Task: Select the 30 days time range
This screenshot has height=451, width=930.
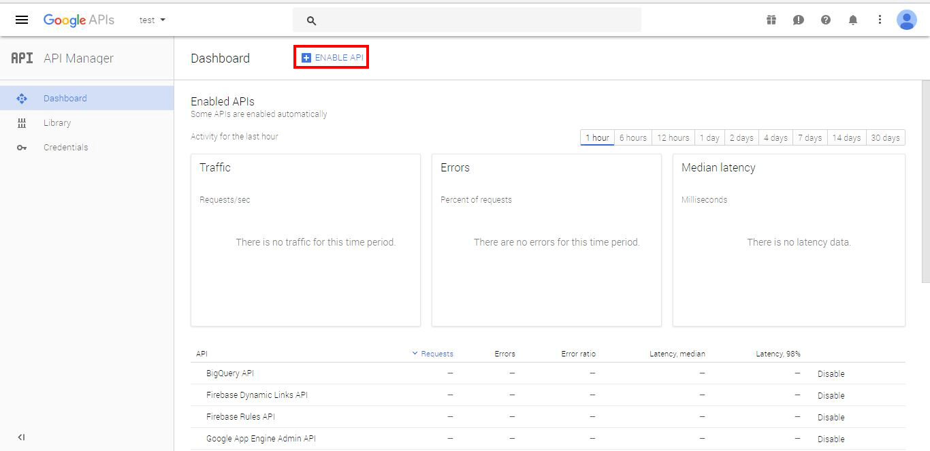Action: coord(886,137)
